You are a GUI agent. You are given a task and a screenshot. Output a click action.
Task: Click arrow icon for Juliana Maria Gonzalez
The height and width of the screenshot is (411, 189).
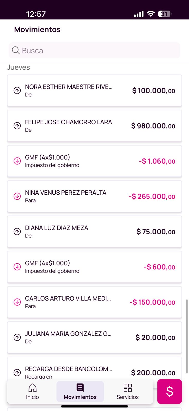point(17,337)
